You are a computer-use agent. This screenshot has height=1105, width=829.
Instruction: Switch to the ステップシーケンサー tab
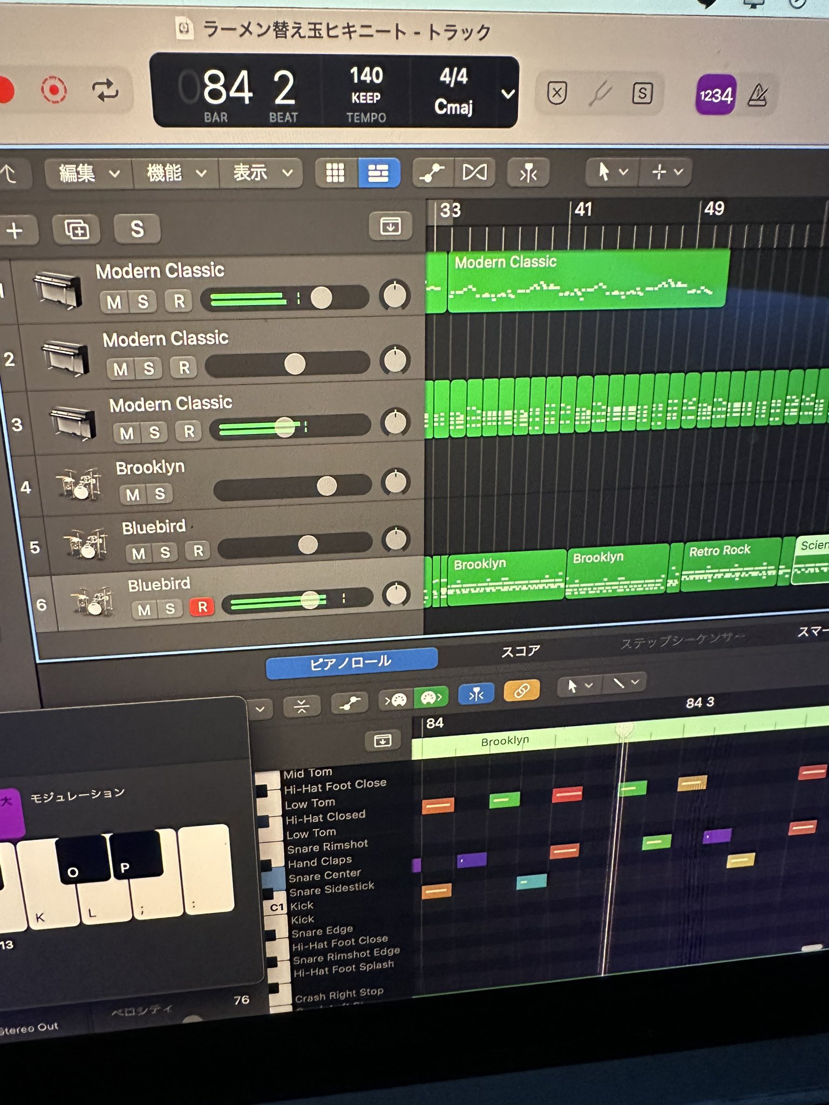point(683,640)
